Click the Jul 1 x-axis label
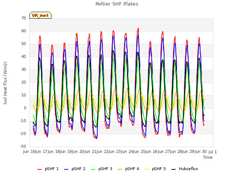 tap(213, 152)
